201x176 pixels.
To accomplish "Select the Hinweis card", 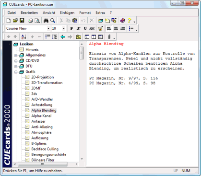I will [x=32, y=49].
